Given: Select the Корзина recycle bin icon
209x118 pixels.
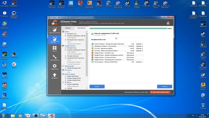Looking at the screenshot, I should 203,106.
